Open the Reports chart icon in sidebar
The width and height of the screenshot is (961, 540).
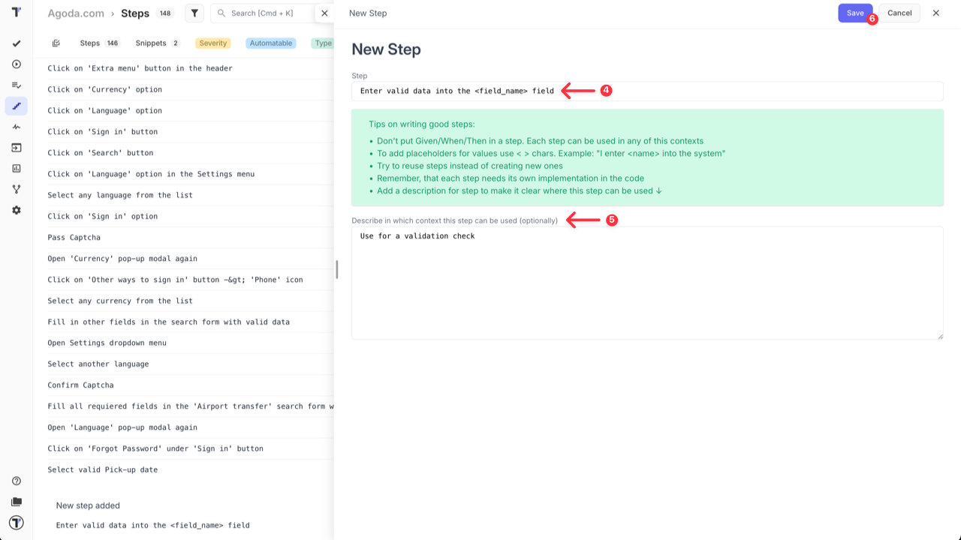16,168
